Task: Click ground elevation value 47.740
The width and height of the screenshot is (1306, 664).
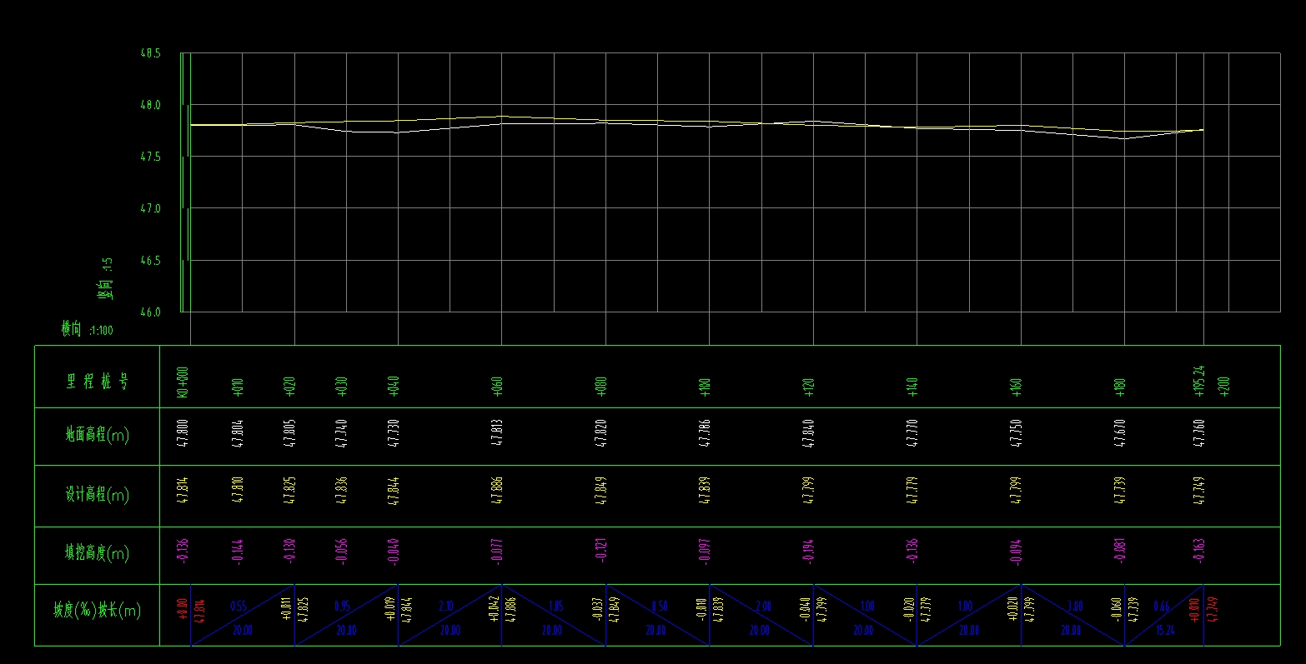Action: point(341,435)
